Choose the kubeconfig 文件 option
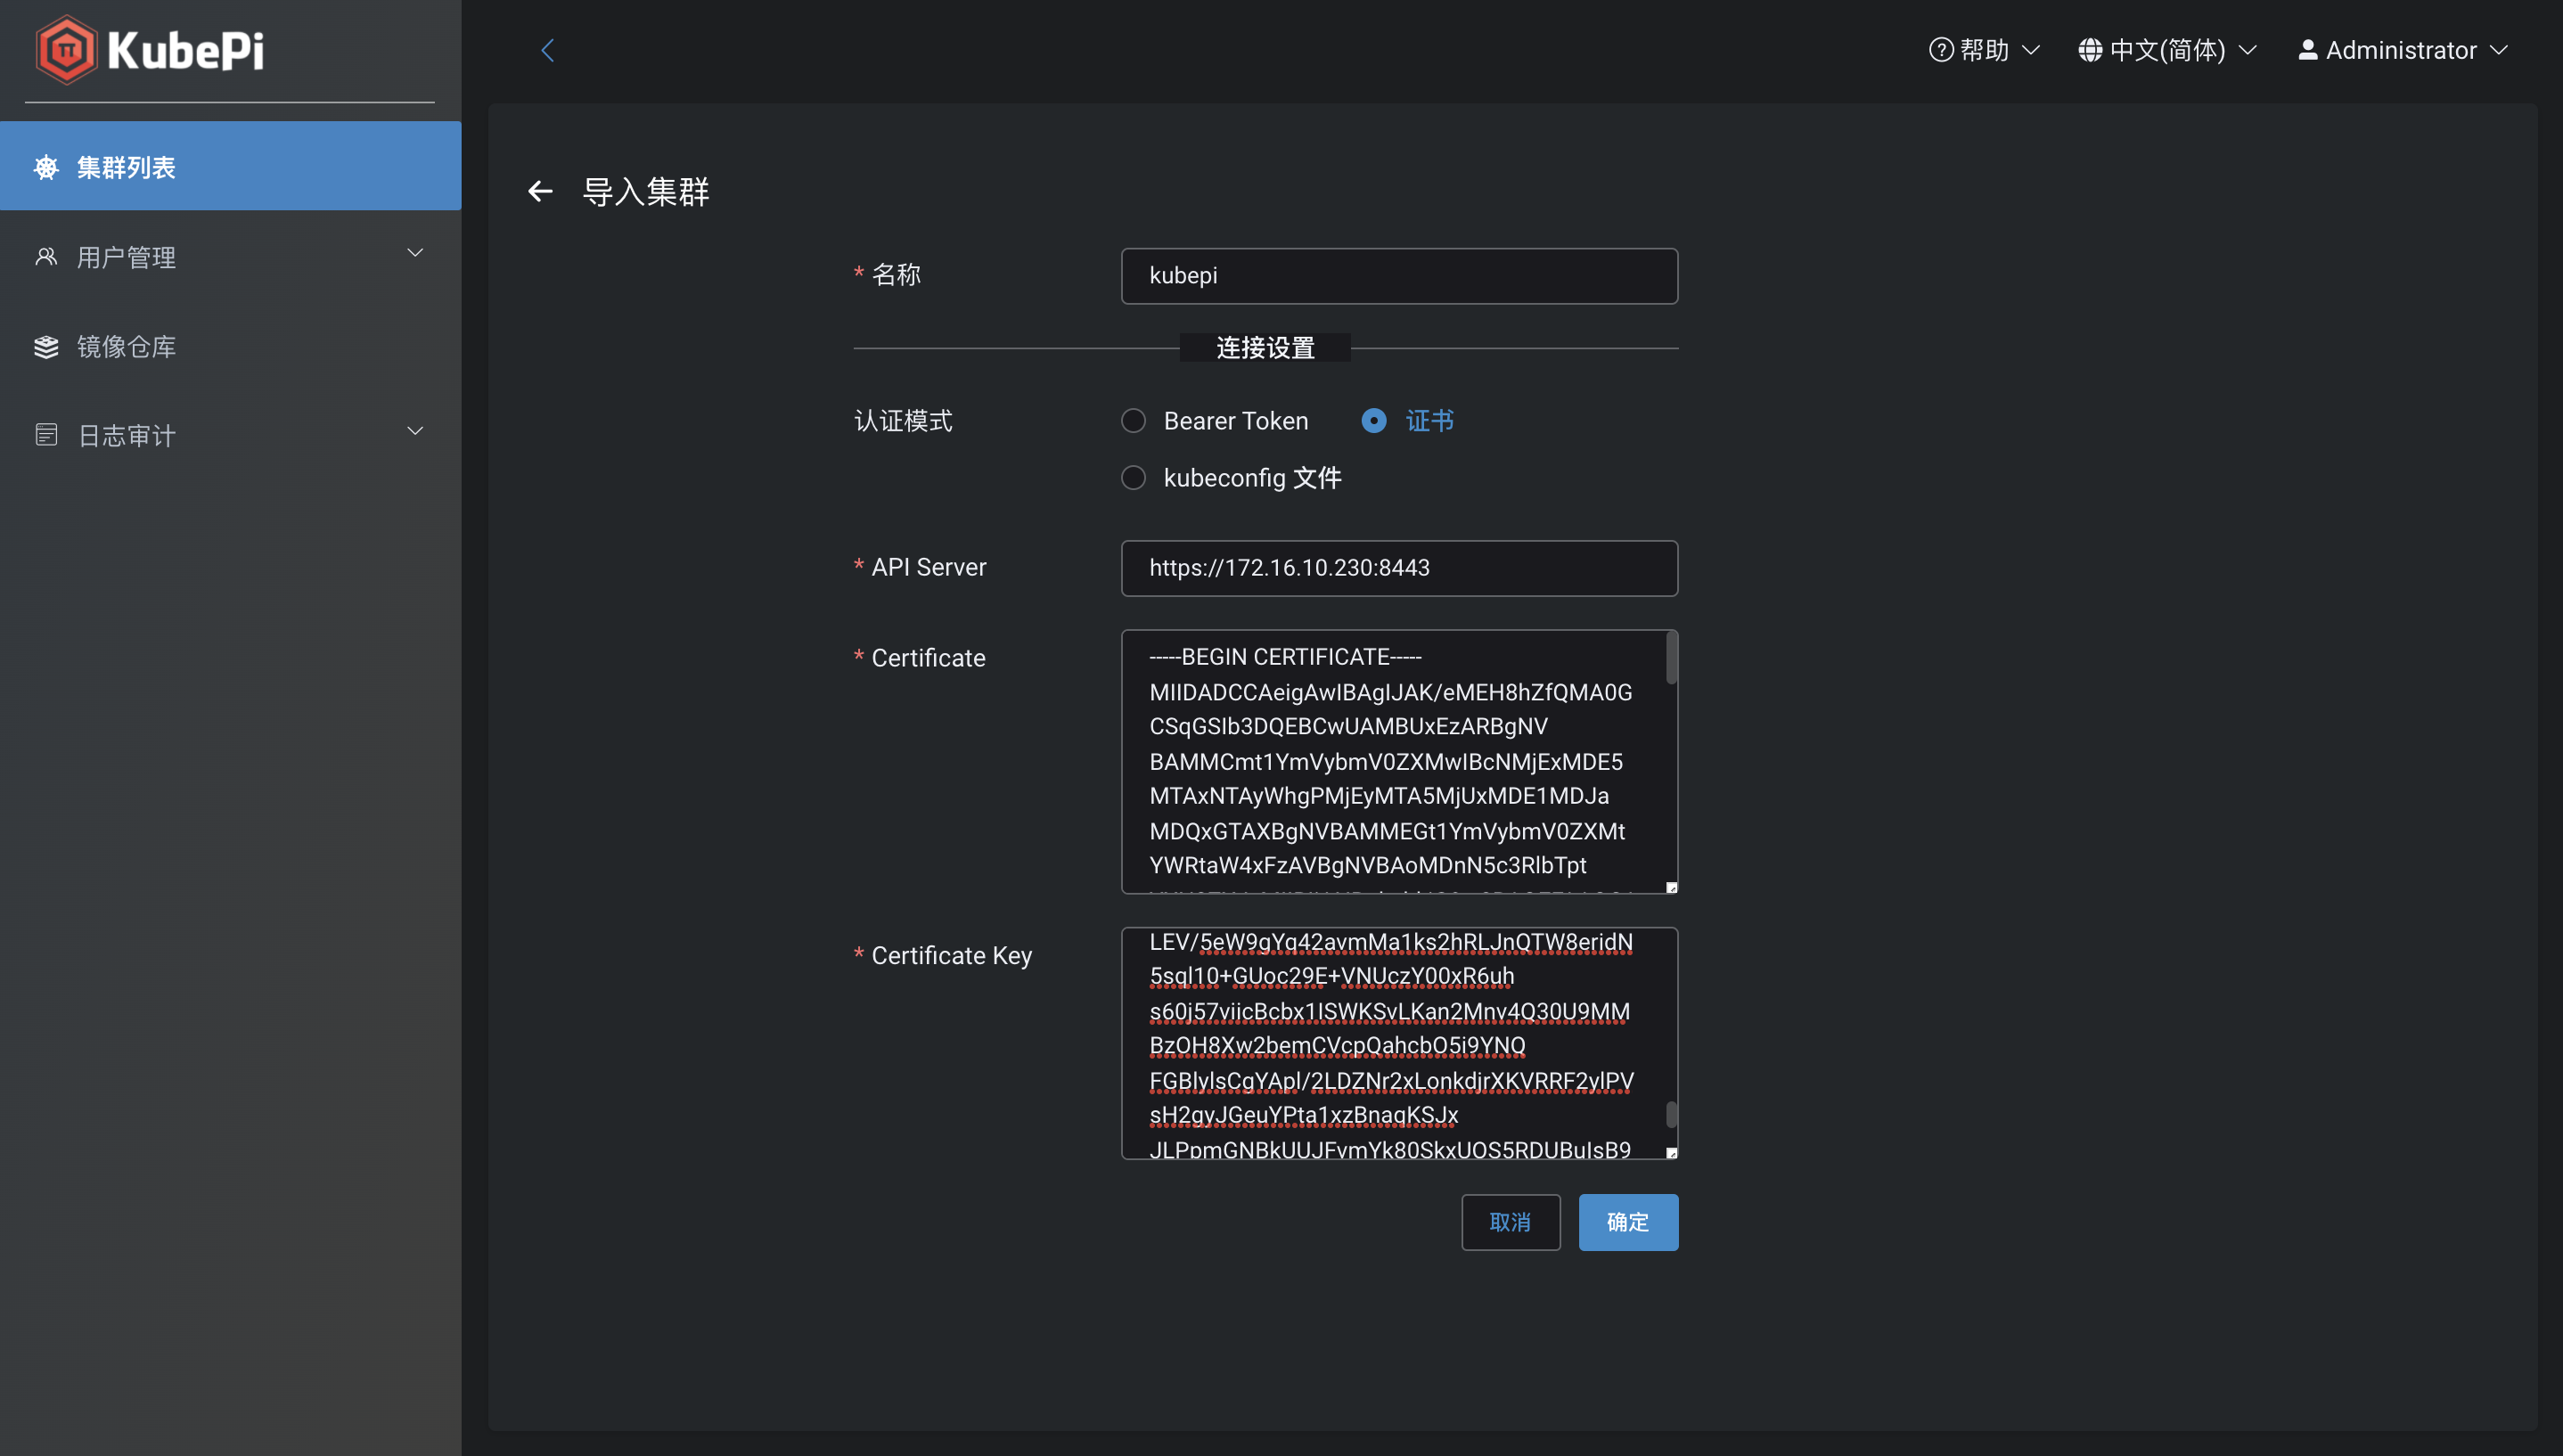 (1133, 477)
